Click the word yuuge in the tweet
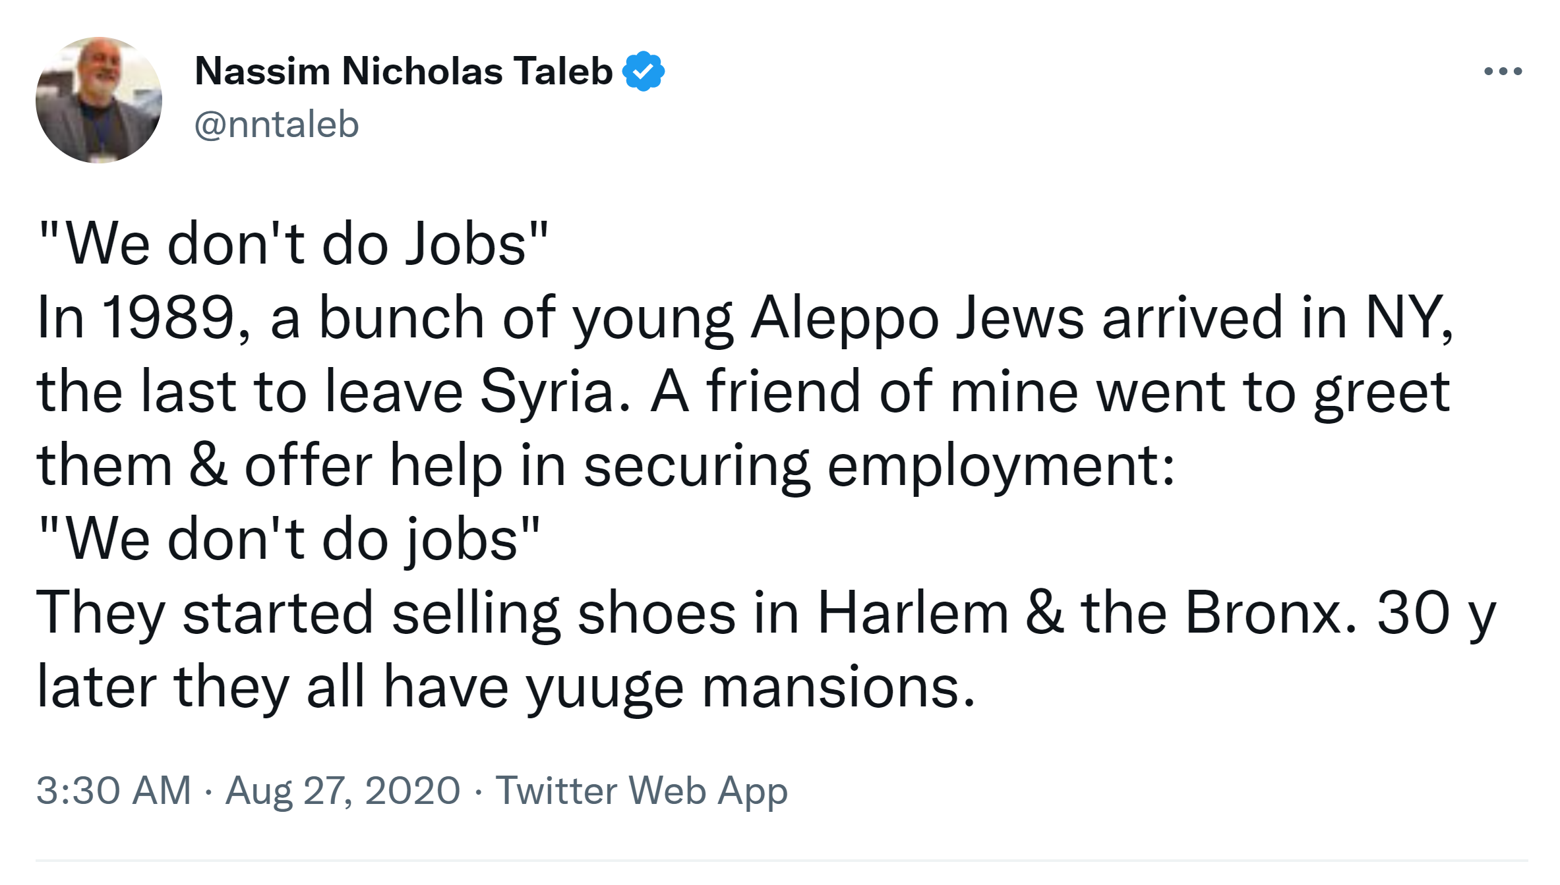This screenshot has height=885, width=1560. coord(605,689)
